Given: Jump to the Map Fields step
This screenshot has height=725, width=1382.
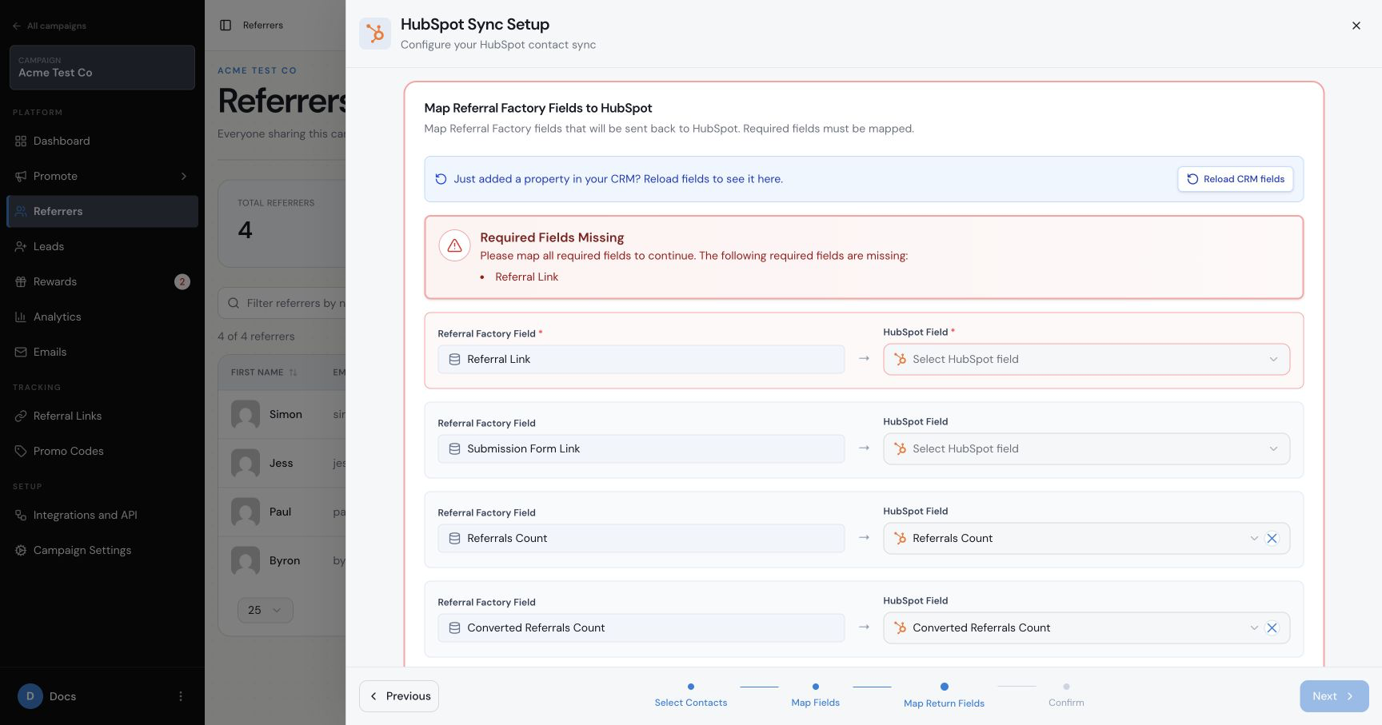Looking at the screenshot, I should [x=815, y=695].
